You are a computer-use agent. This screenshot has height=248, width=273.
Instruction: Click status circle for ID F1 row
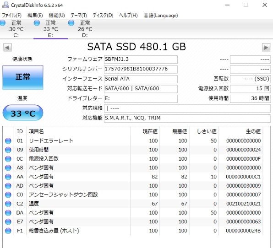8,231
